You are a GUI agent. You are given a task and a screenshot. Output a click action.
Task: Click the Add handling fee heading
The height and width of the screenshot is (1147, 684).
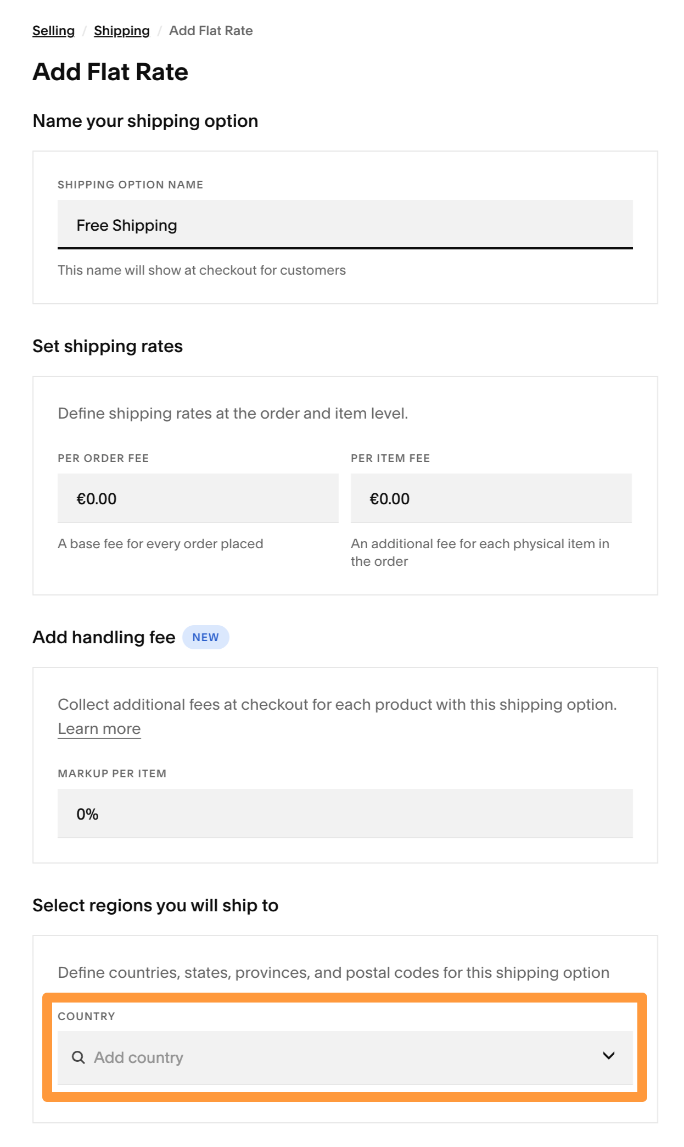click(x=103, y=637)
